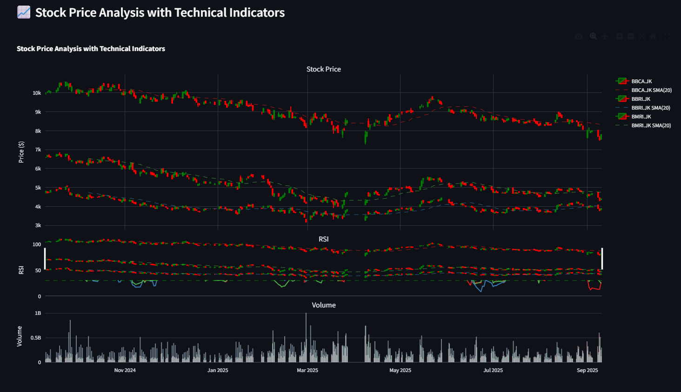Image resolution: width=681 pixels, height=392 pixels.
Task: Click the 'Nov 2024' x-axis label
Action: point(125,370)
